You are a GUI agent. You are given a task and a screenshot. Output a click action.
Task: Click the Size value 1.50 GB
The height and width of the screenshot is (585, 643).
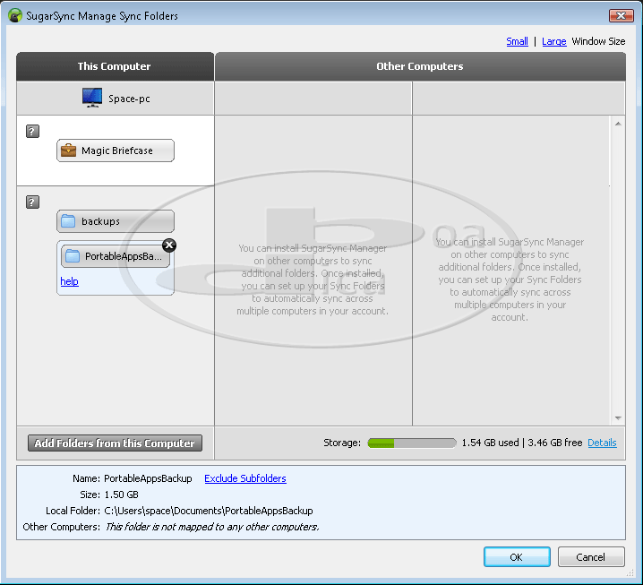point(122,495)
